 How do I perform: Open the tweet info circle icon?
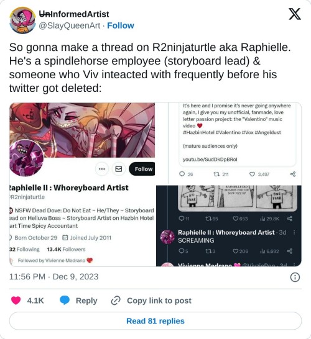[295, 277]
